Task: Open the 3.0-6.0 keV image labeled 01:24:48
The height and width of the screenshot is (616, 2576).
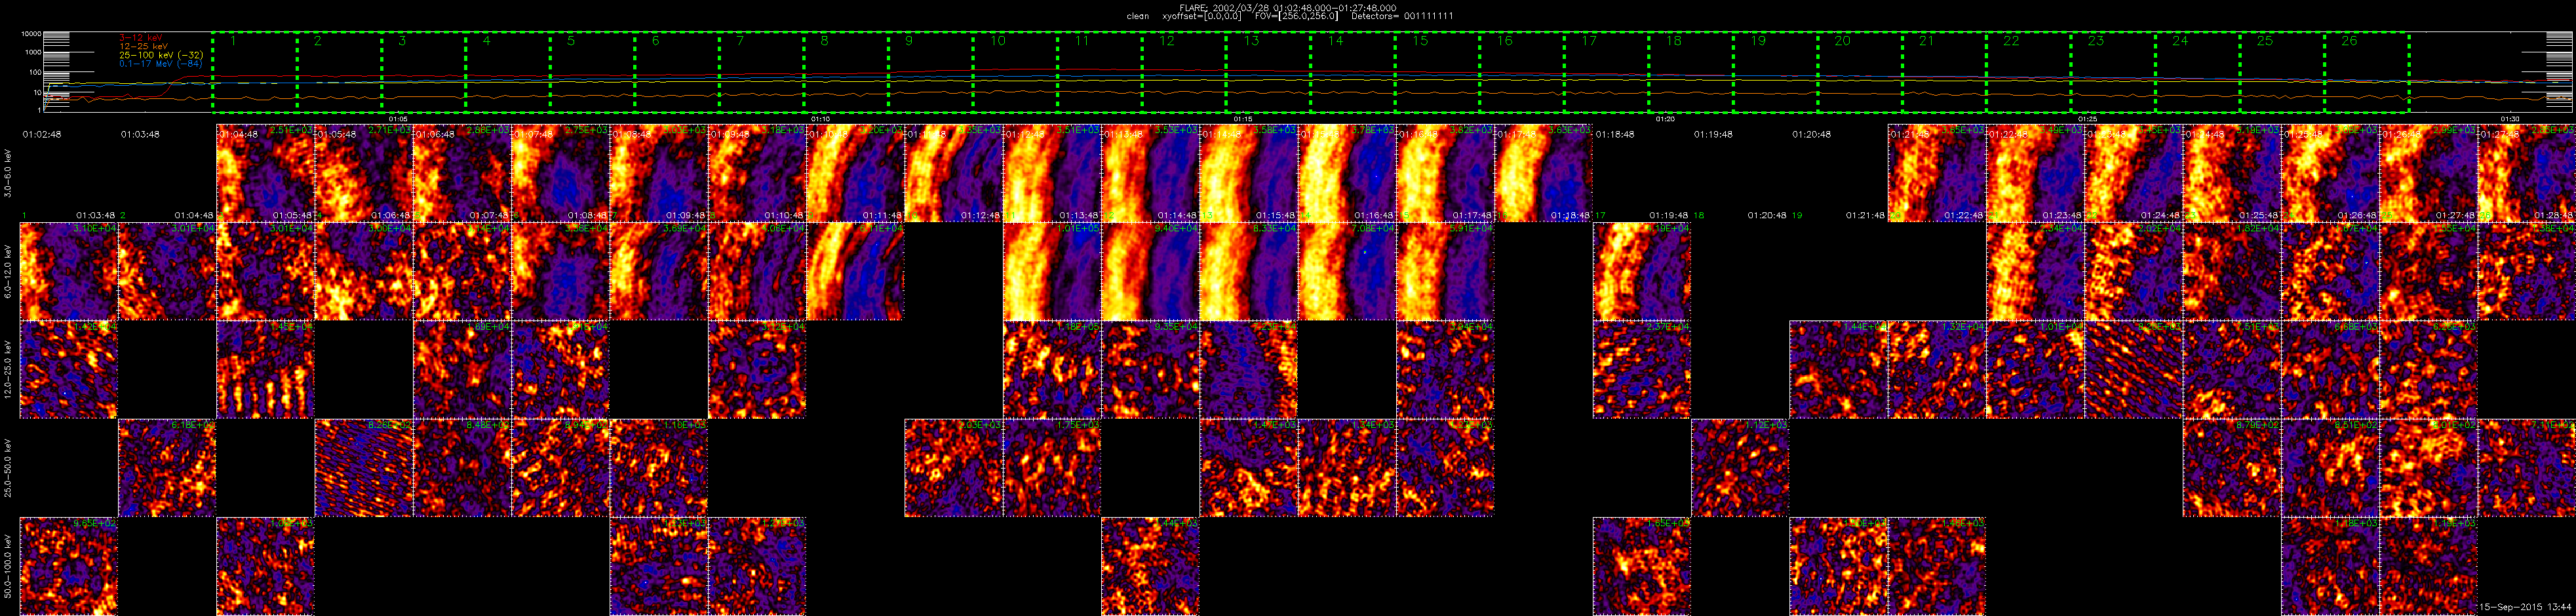Action: coord(2232,174)
